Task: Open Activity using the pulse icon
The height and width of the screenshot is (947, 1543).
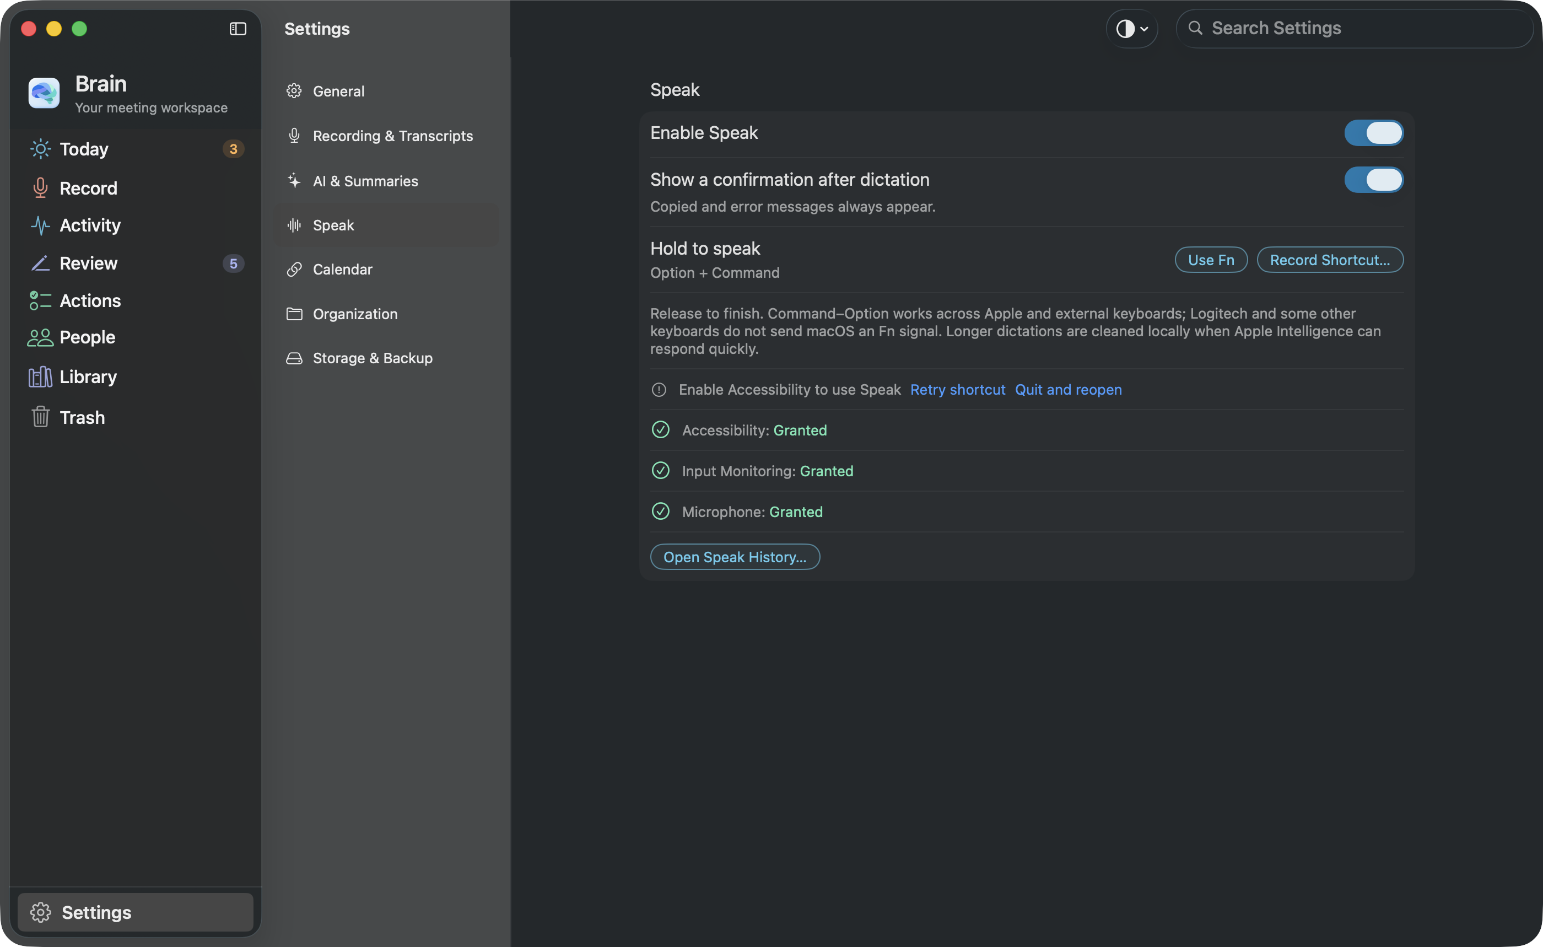Action: pyautogui.click(x=41, y=225)
